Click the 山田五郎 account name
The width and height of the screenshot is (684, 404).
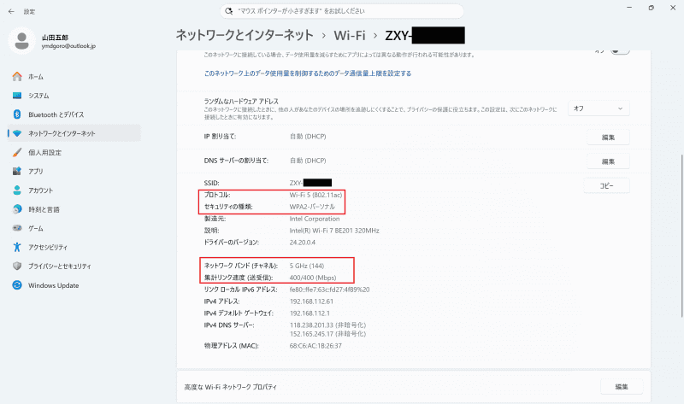click(x=55, y=38)
